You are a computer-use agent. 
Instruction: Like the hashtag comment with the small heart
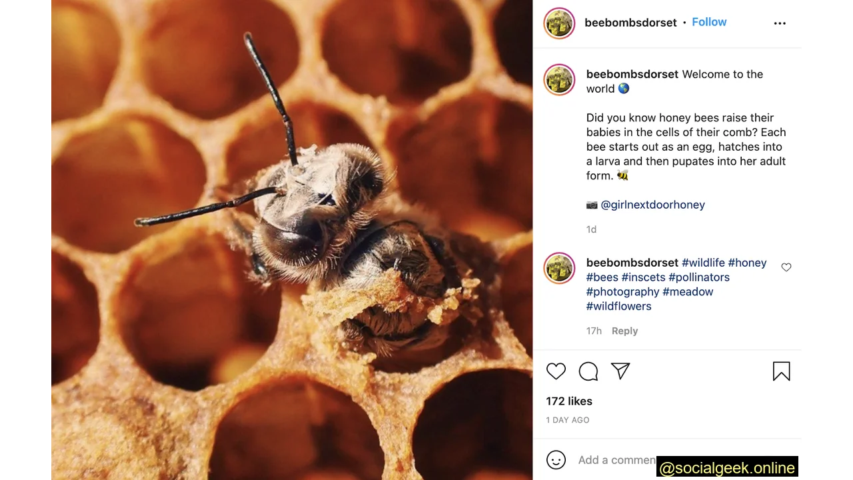coord(786,266)
